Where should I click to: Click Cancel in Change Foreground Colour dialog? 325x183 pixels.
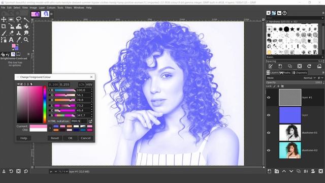tap(86, 138)
